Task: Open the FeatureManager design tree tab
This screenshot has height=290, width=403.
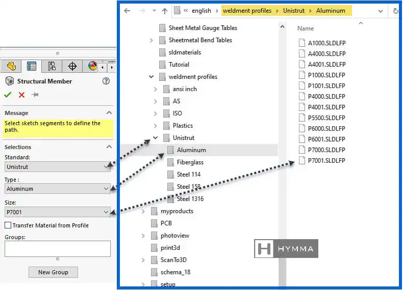Action: [11, 66]
